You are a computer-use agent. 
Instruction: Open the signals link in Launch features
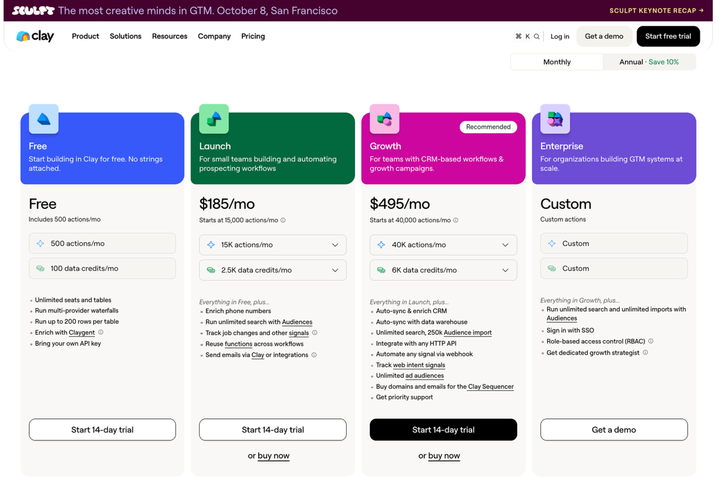click(x=299, y=333)
